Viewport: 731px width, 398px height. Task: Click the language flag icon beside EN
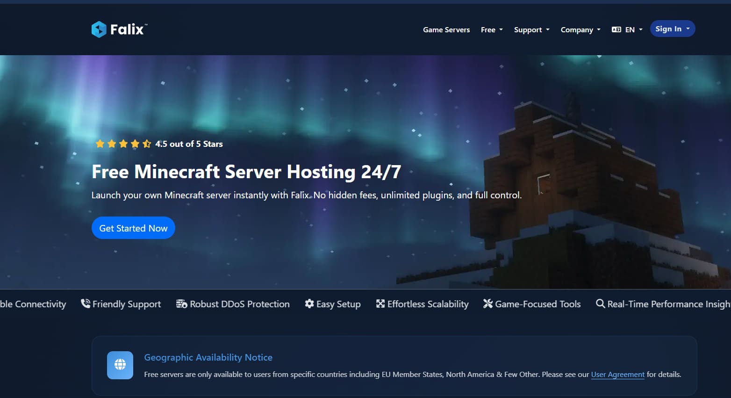pos(616,29)
